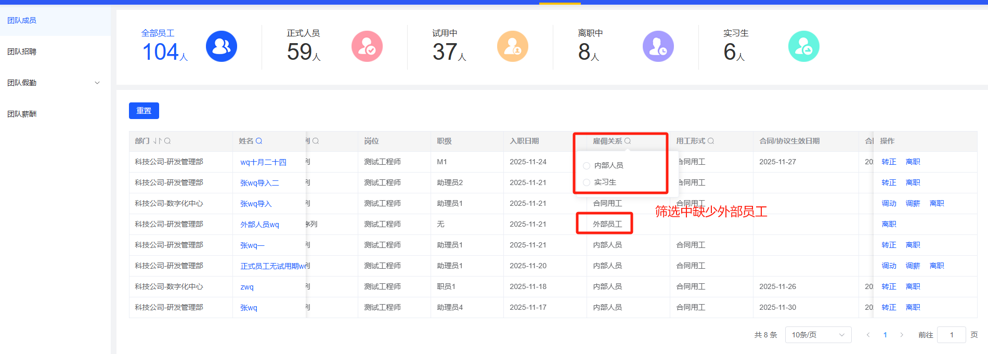Open the 10条/页 page size dropdown
988x354 pixels.
pos(818,335)
